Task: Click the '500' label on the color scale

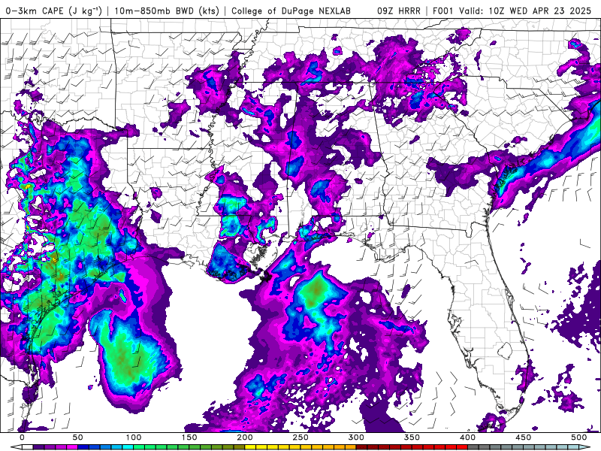Action: (579, 437)
